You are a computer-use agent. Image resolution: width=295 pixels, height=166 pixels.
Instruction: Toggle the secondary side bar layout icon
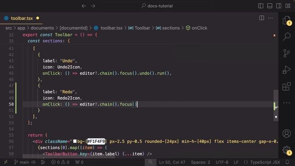click(278, 6)
